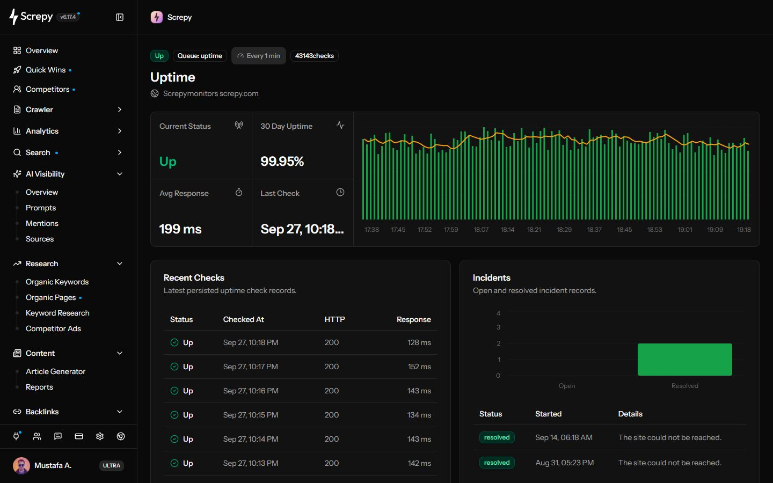Viewport: 773px width, 483px height.
Task: Click the Mustafa A. profile avatar
Action: 21,465
